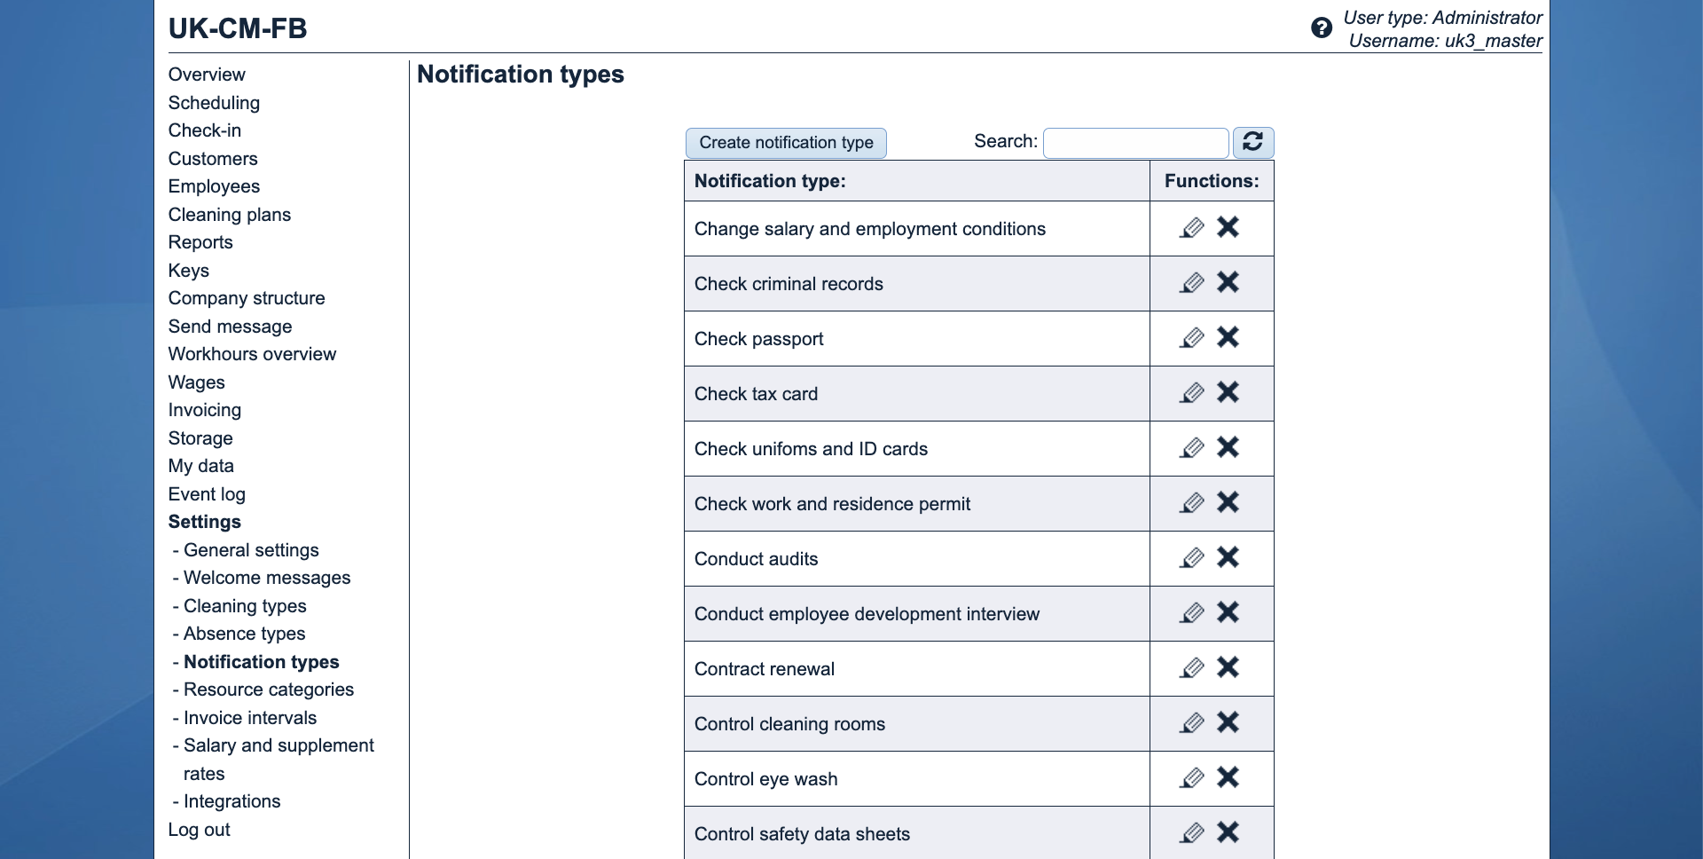1703x859 pixels.
Task: Open the Absence types settings page
Action: click(244, 634)
